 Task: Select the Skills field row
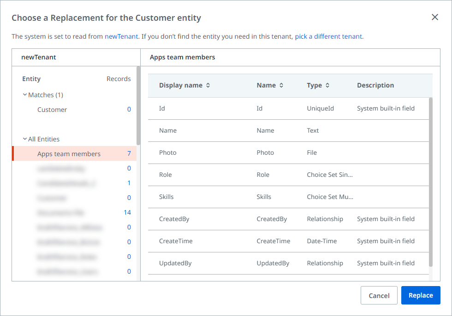pyautogui.click(x=288, y=197)
